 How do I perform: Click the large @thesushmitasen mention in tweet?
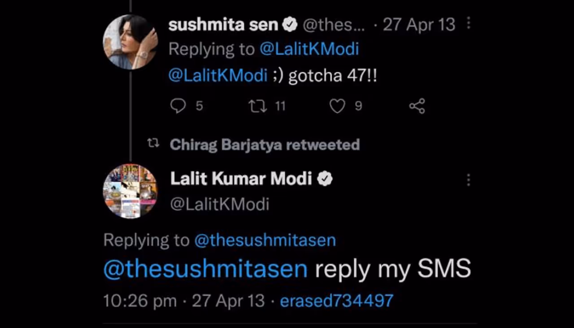pos(205,269)
